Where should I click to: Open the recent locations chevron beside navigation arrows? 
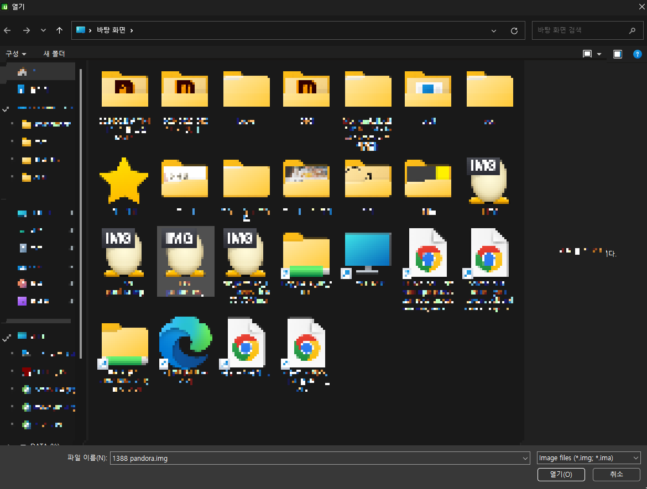[x=43, y=30]
